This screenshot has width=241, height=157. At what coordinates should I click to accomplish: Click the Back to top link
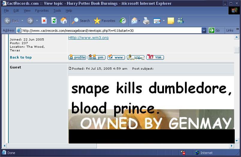21,57
